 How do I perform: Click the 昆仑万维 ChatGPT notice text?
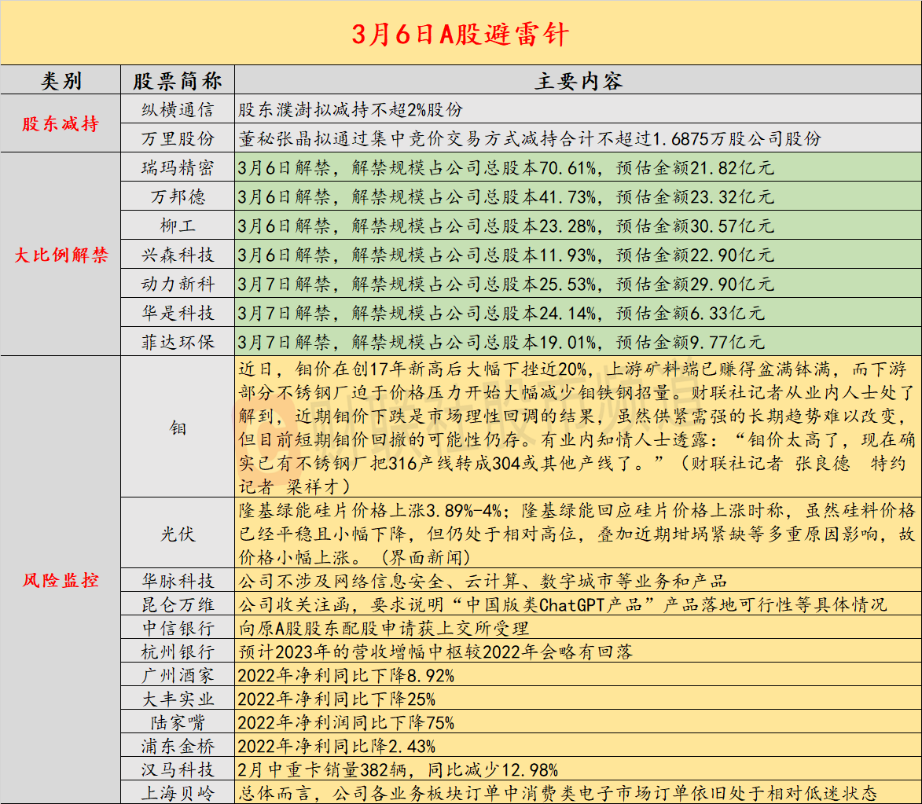[562, 604]
